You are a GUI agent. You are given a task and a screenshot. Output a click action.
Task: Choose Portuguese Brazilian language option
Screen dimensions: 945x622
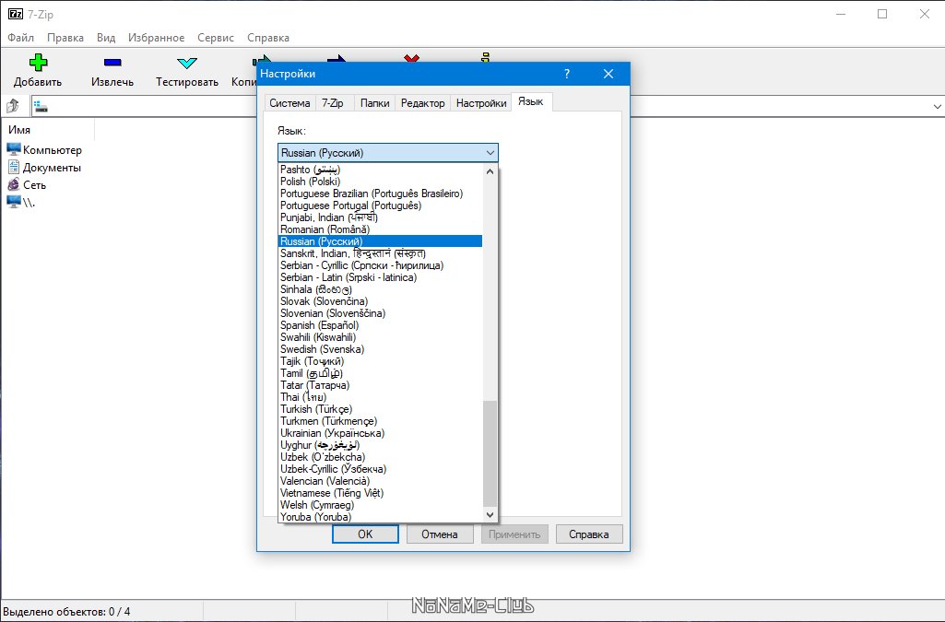tap(380, 194)
